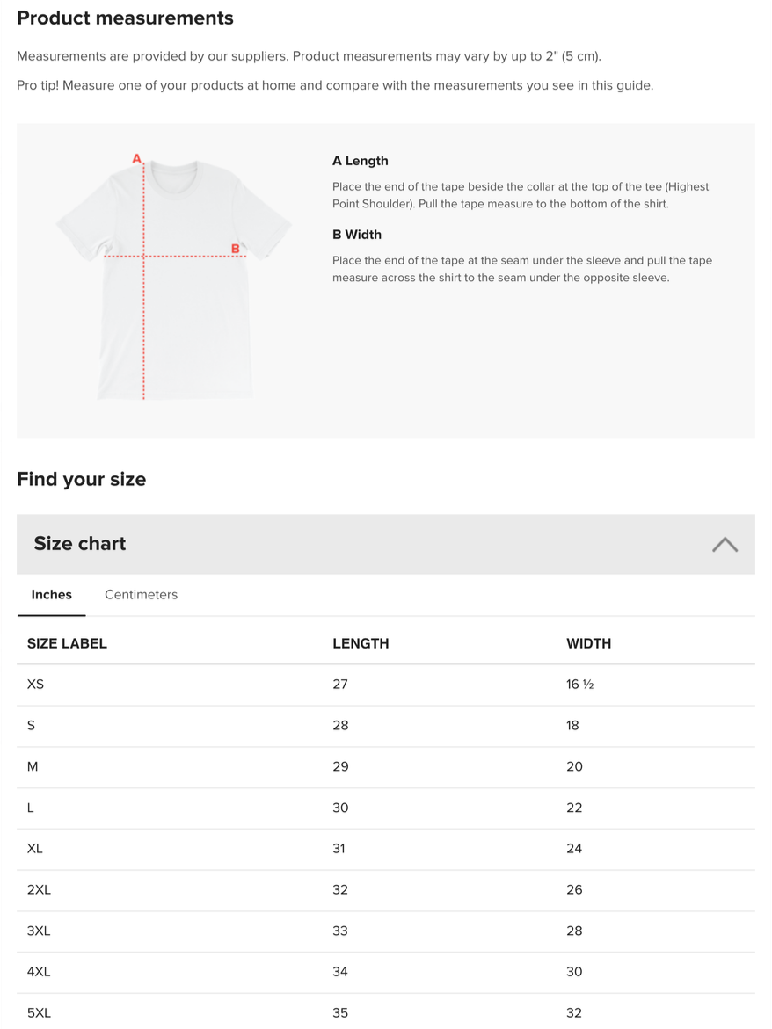This screenshot has width=772, height=1029.
Task: Click the SIZE LABEL column header
Action: point(67,644)
